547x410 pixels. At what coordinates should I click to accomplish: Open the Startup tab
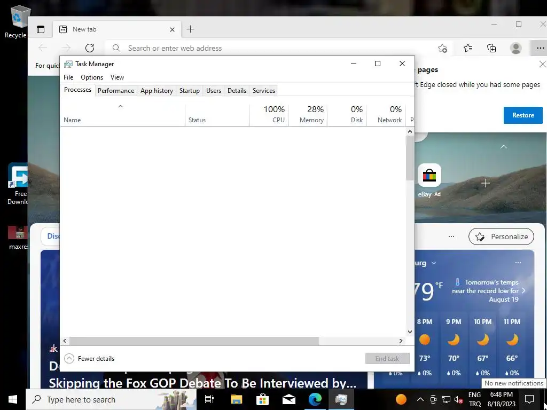(x=190, y=91)
